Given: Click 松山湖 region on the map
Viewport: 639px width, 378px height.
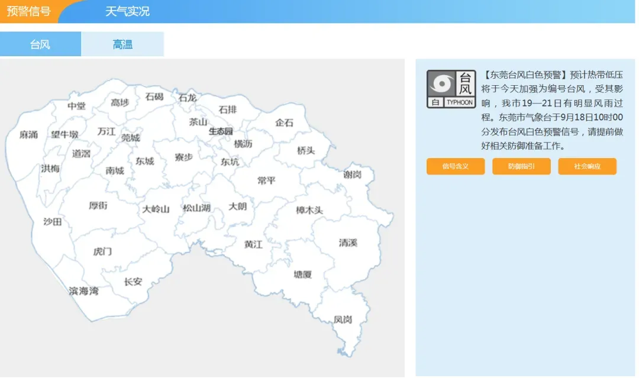Looking at the screenshot, I should (x=196, y=208).
